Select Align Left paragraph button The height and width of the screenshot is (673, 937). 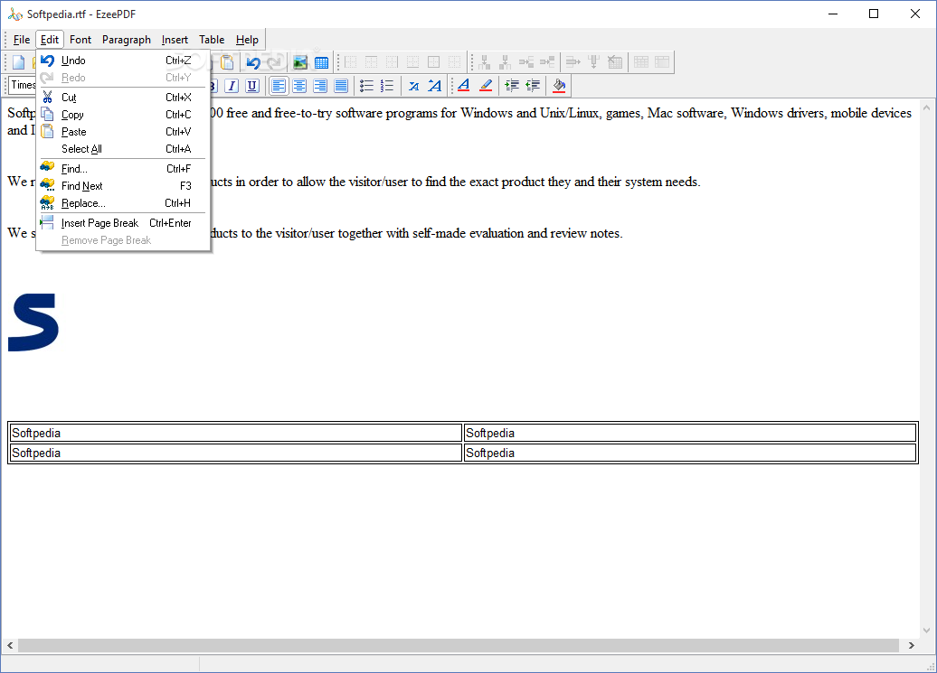click(279, 86)
